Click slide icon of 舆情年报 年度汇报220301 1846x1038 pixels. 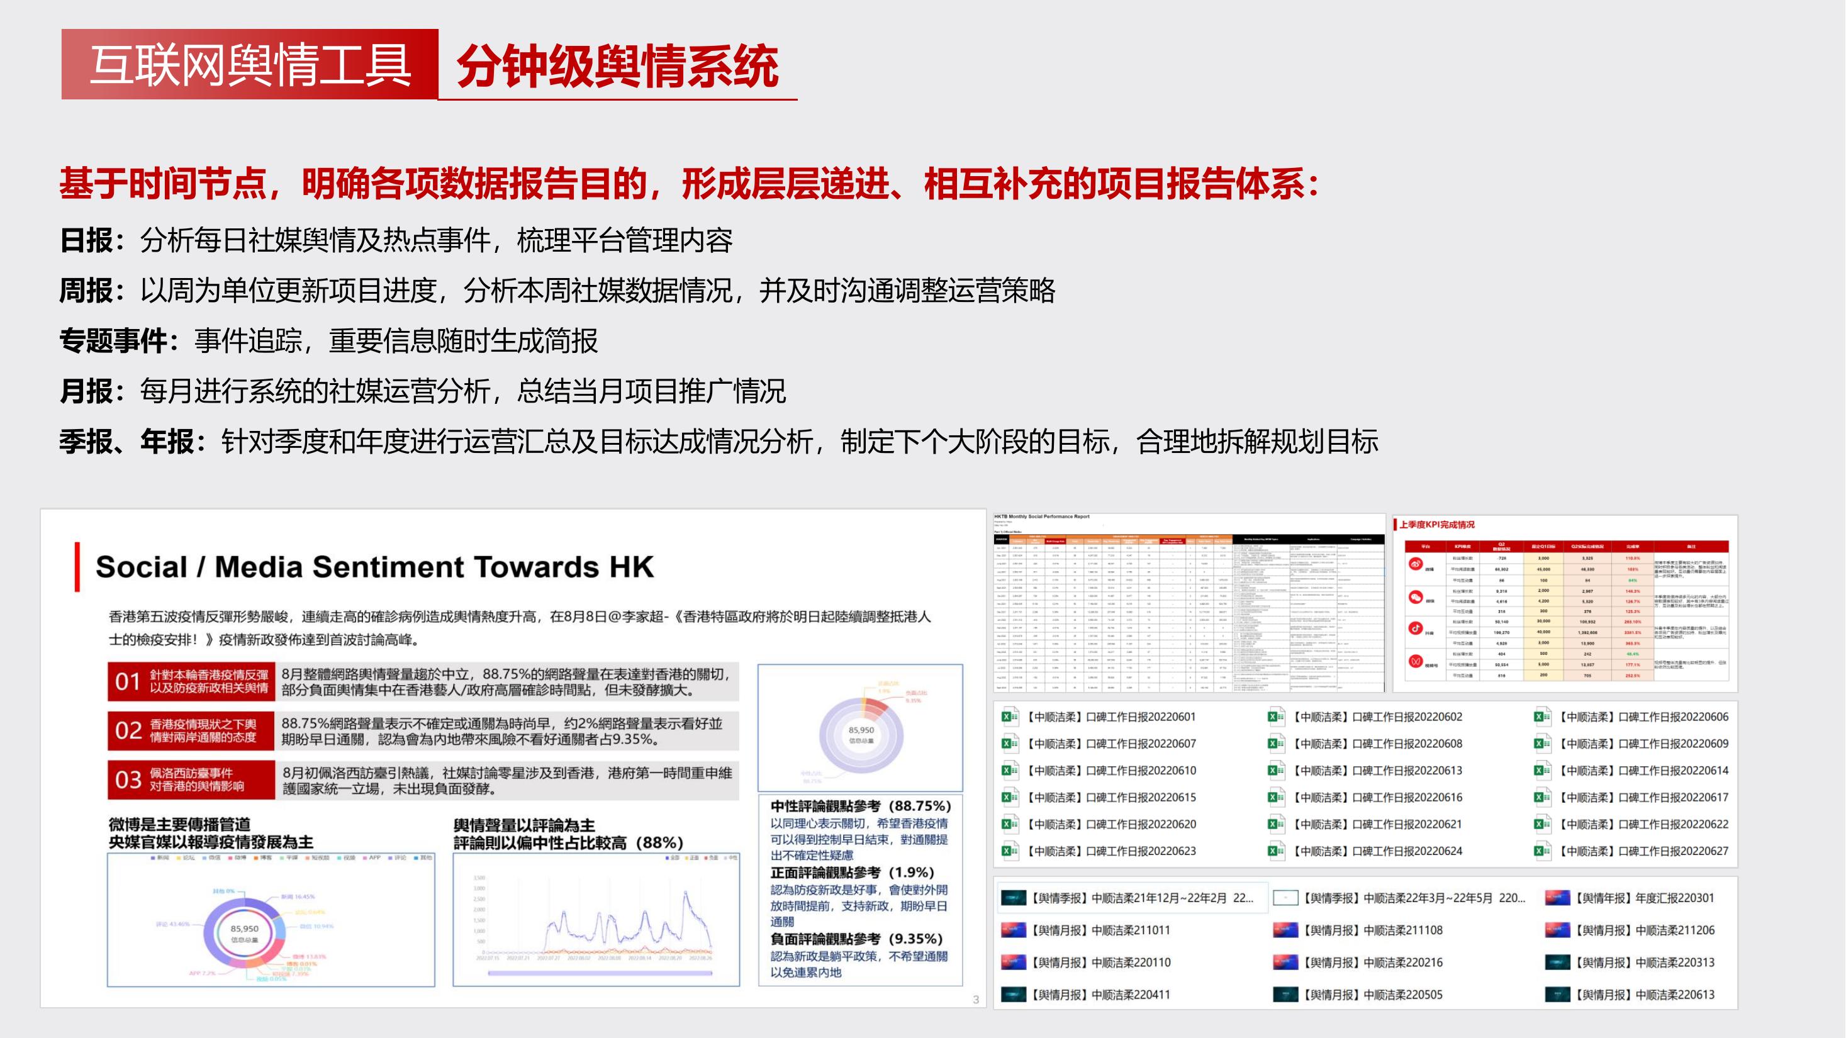pyautogui.click(x=1558, y=898)
